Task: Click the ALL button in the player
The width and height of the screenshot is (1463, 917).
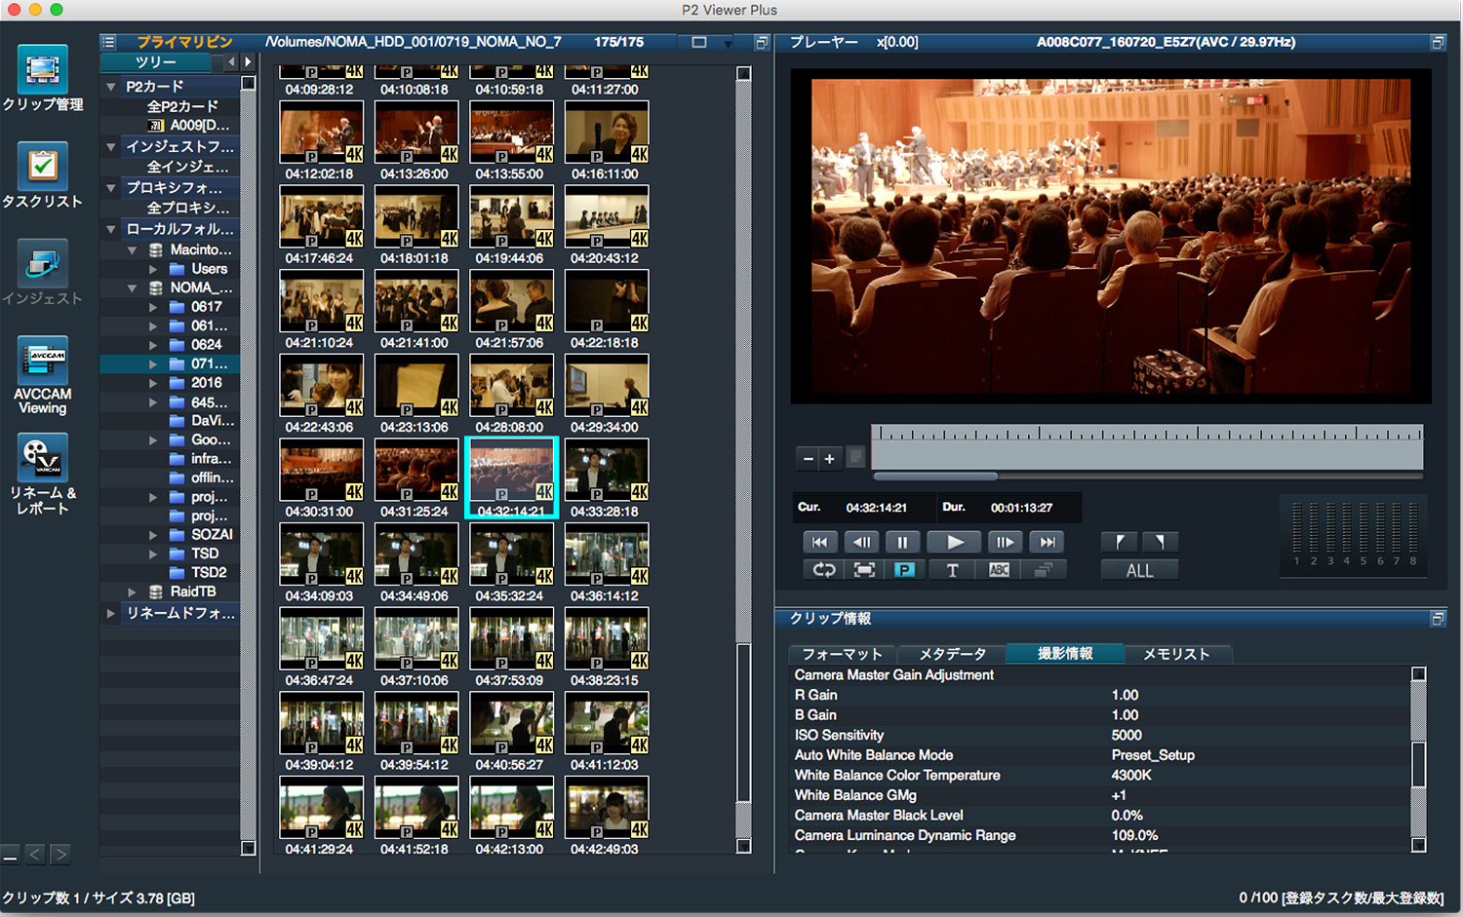Action: (x=1139, y=571)
